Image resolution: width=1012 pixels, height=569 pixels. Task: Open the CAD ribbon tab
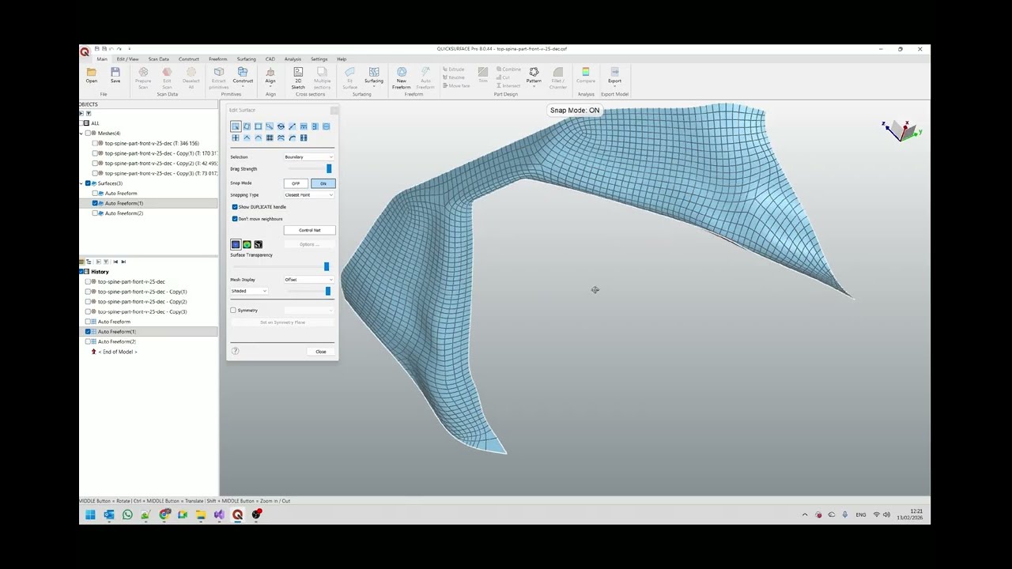(x=270, y=59)
